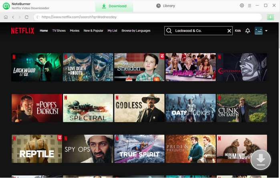Open The Pope's Exorcist thumbnail
The height and width of the screenshot is (178, 280).
tap(37, 108)
